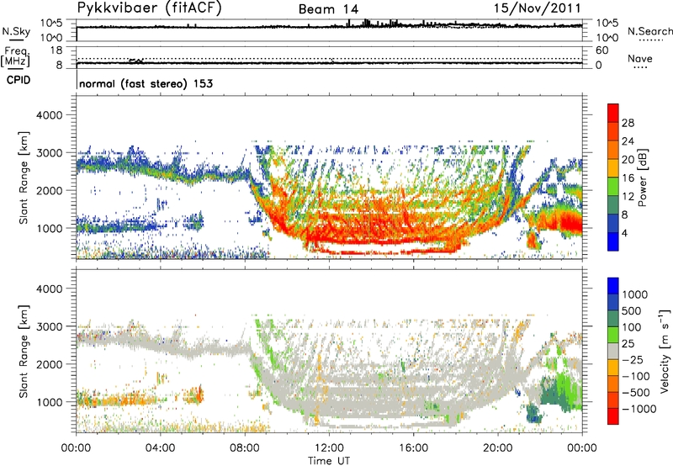Click the '18' frequency axis value
The image size is (673, 466).
tap(56, 50)
